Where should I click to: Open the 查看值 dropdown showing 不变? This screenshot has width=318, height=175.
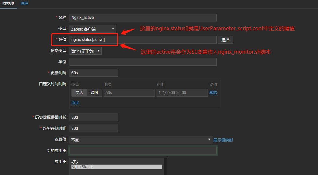pyautogui.click(x=141, y=140)
